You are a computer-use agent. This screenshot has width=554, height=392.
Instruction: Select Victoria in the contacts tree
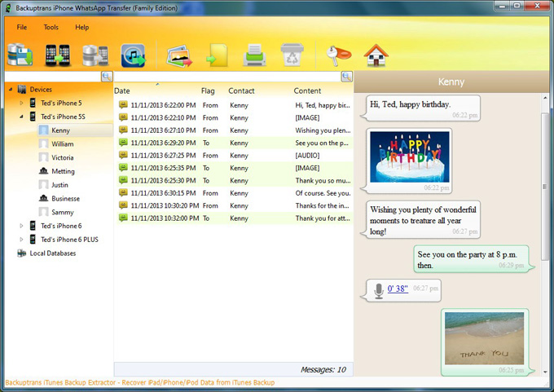coord(63,157)
